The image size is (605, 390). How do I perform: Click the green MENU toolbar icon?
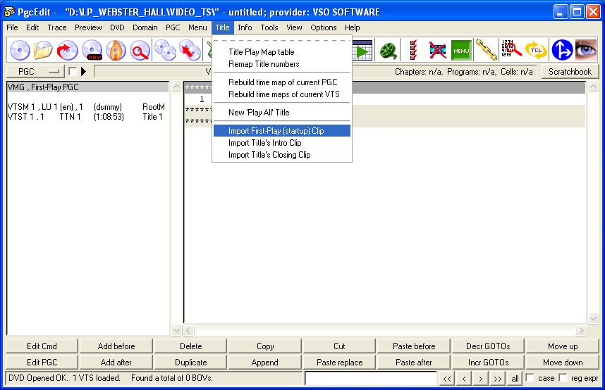(x=461, y=50)
